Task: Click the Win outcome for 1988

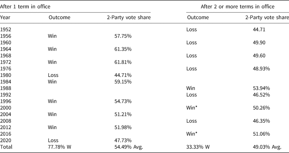Action: [x=191, y=88]
